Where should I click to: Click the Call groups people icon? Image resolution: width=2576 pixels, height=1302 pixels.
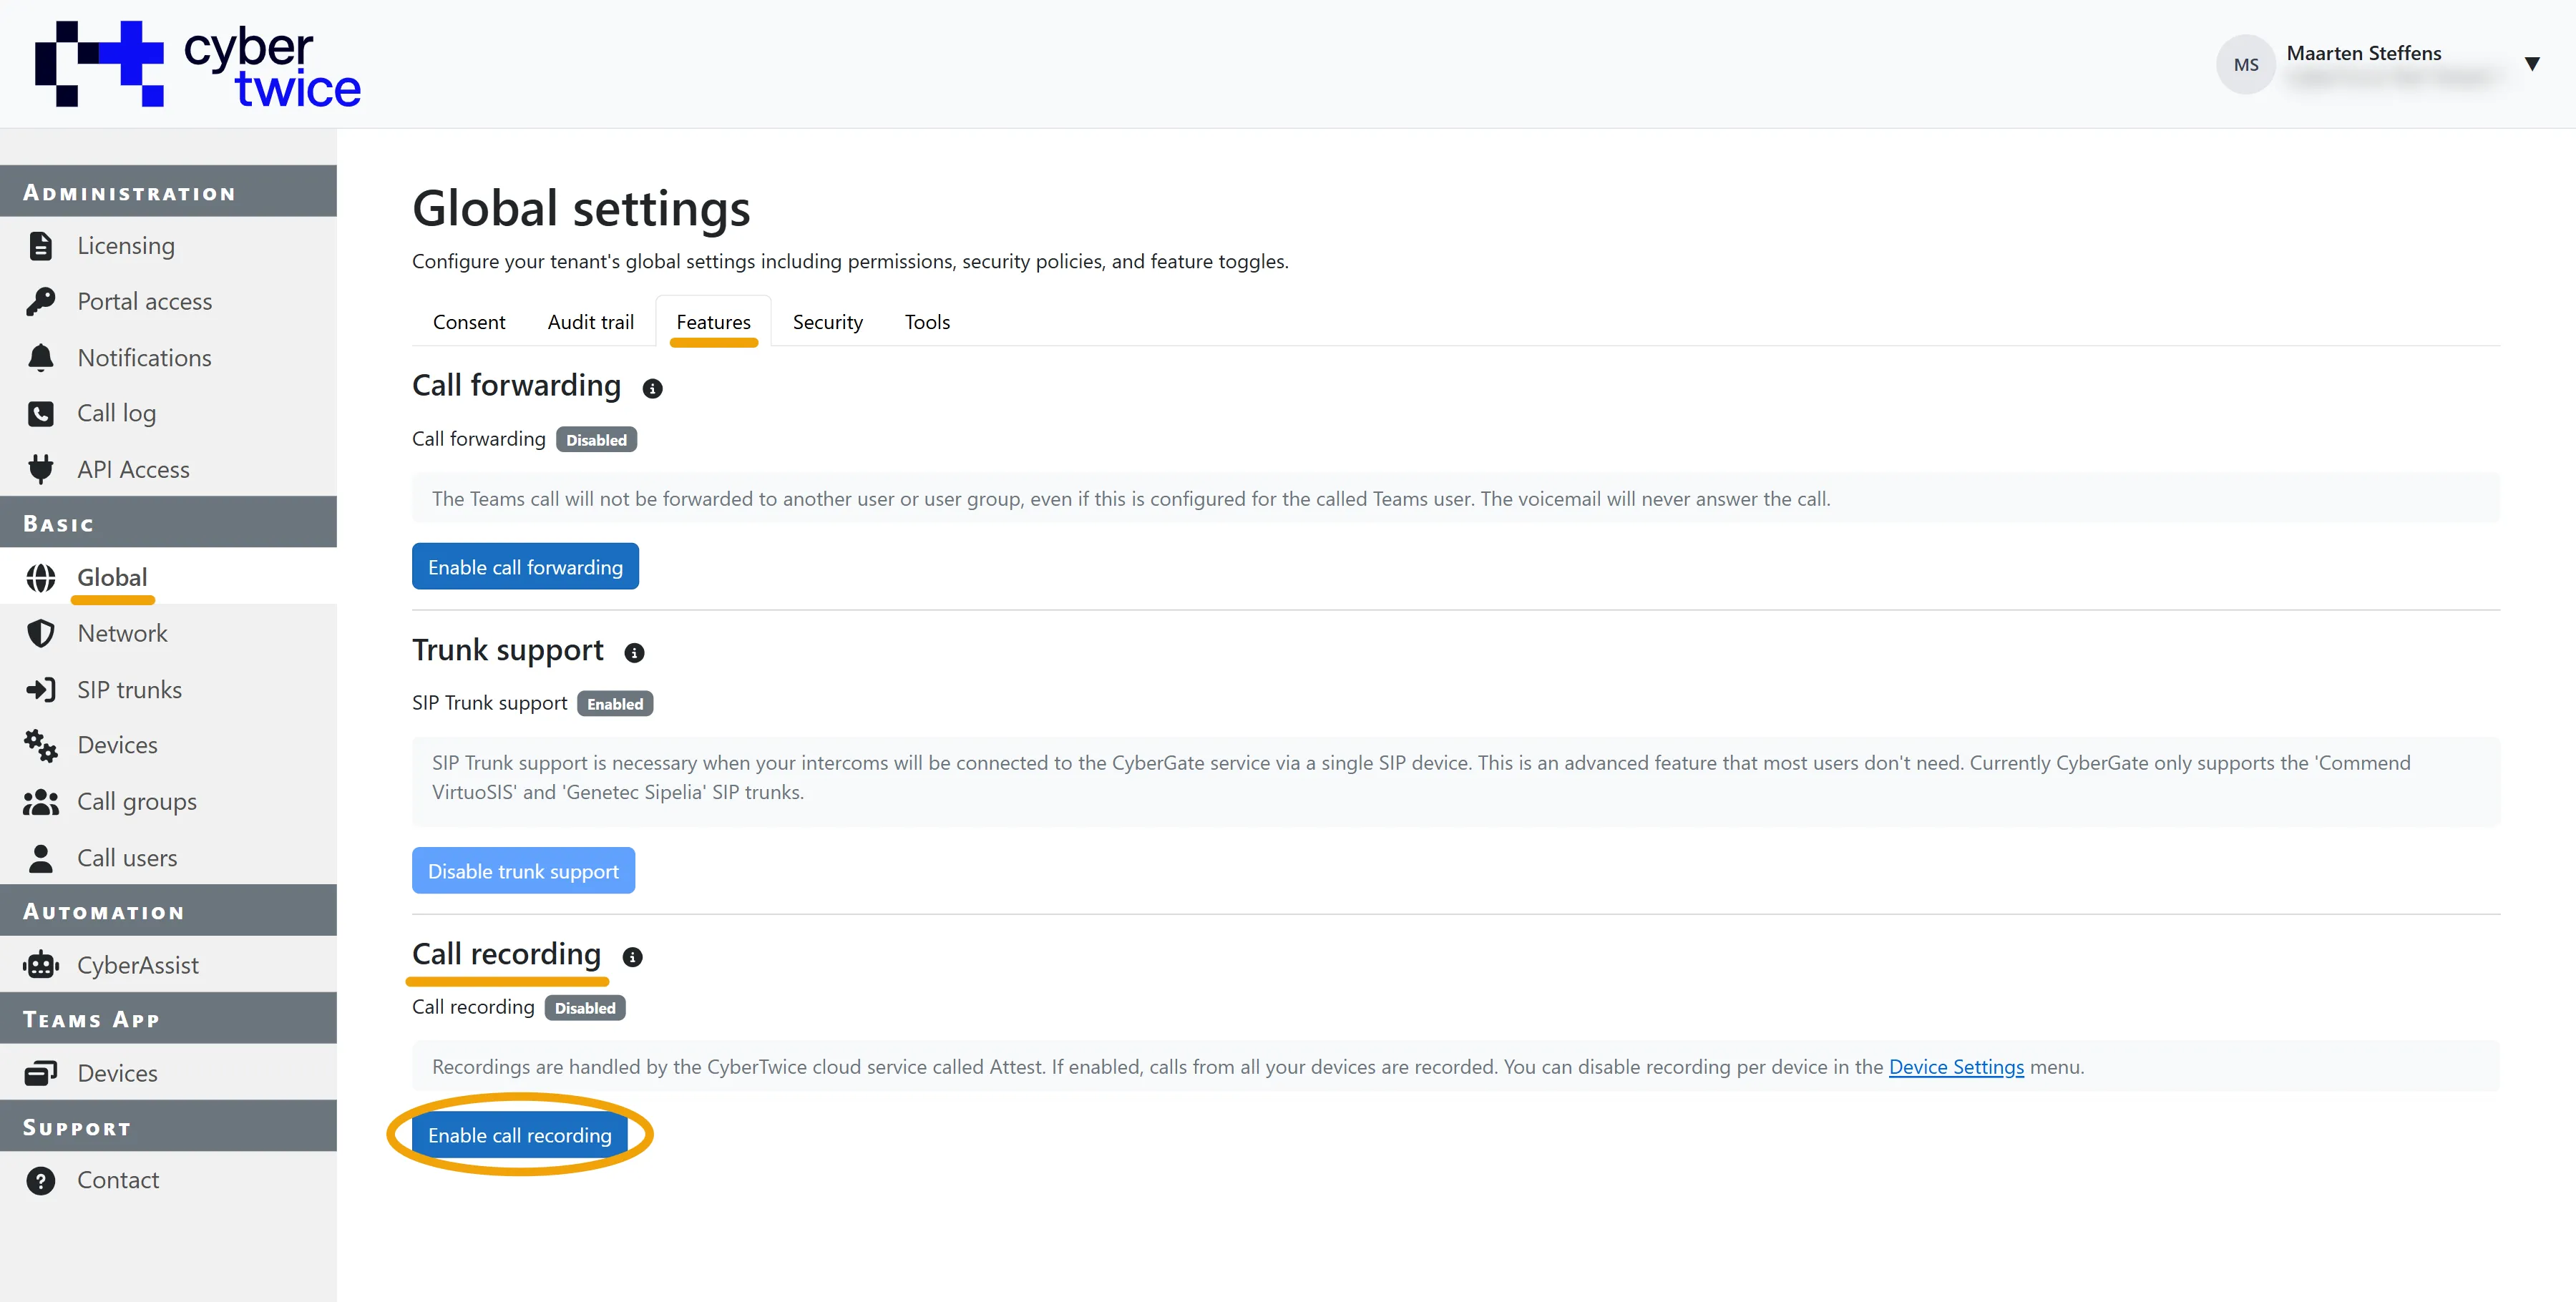pos(41,802)
